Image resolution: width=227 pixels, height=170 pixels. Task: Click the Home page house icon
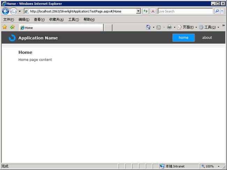coord(148,27)
